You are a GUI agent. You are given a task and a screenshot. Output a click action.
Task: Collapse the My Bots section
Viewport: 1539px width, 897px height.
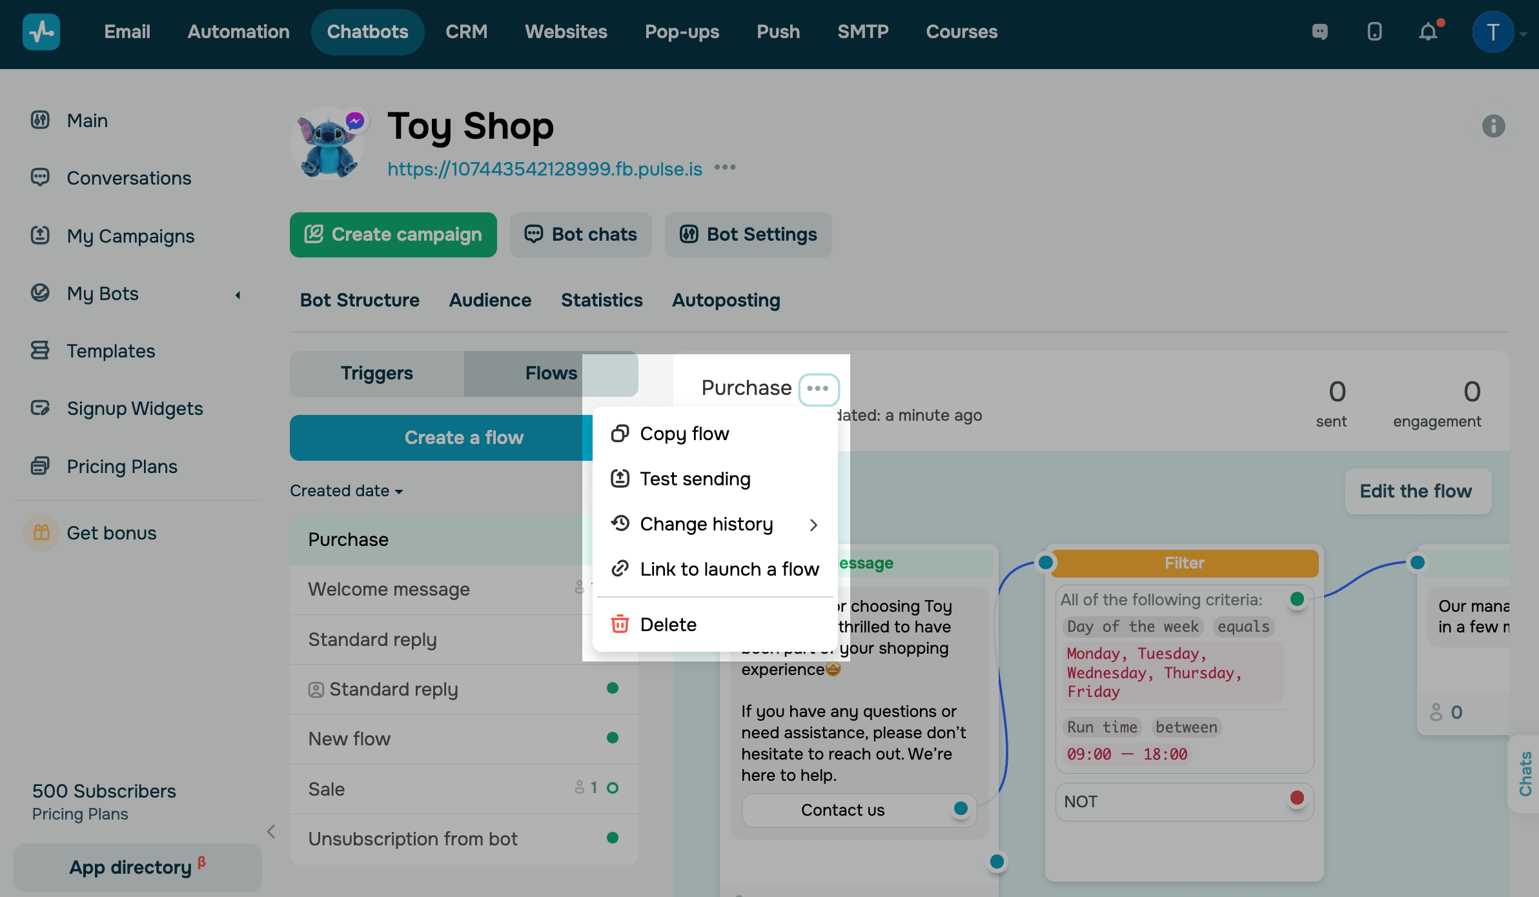238,294
